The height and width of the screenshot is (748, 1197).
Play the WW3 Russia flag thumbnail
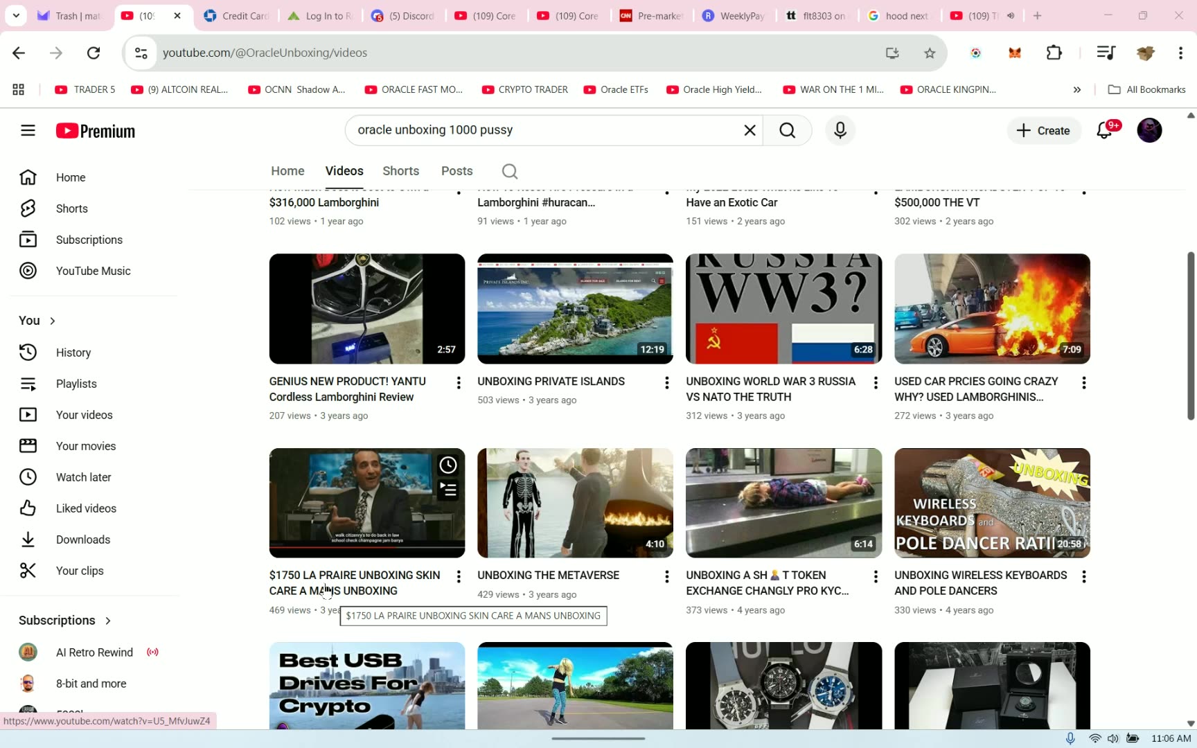783,309
